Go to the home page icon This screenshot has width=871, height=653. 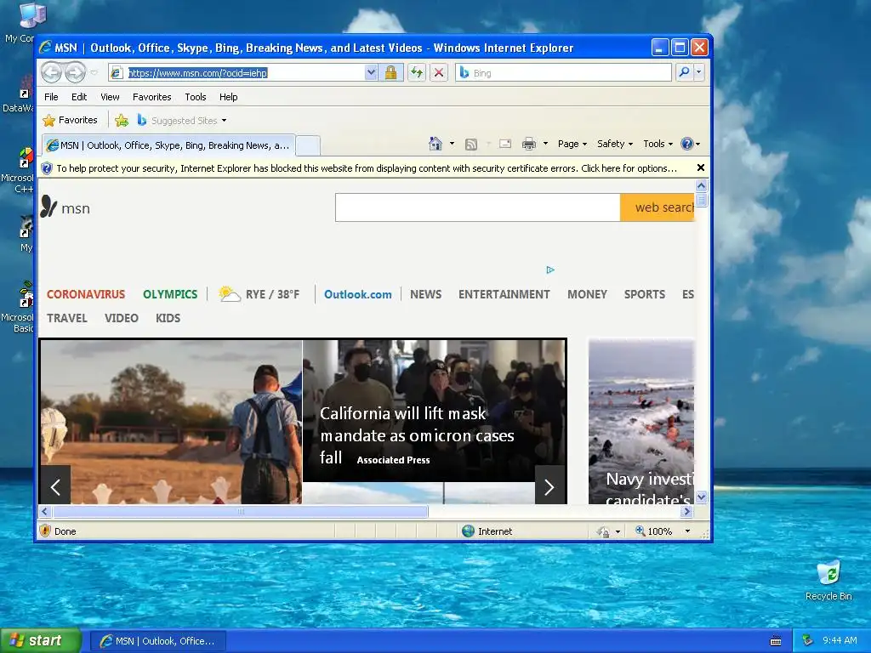[x=435, y=144]
